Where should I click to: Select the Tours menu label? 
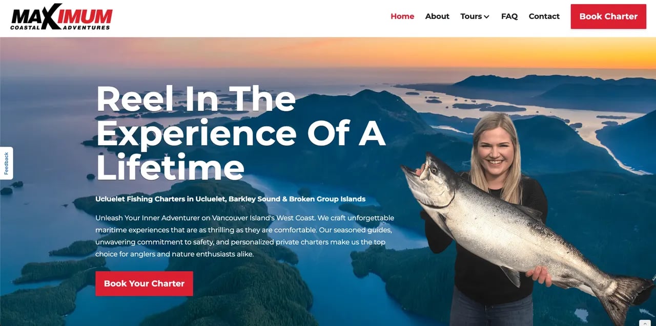point(471,16)
